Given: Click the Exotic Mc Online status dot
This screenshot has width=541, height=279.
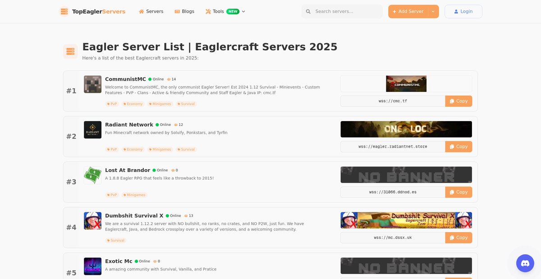Looking at the screenshot, I should click(137, 261).
